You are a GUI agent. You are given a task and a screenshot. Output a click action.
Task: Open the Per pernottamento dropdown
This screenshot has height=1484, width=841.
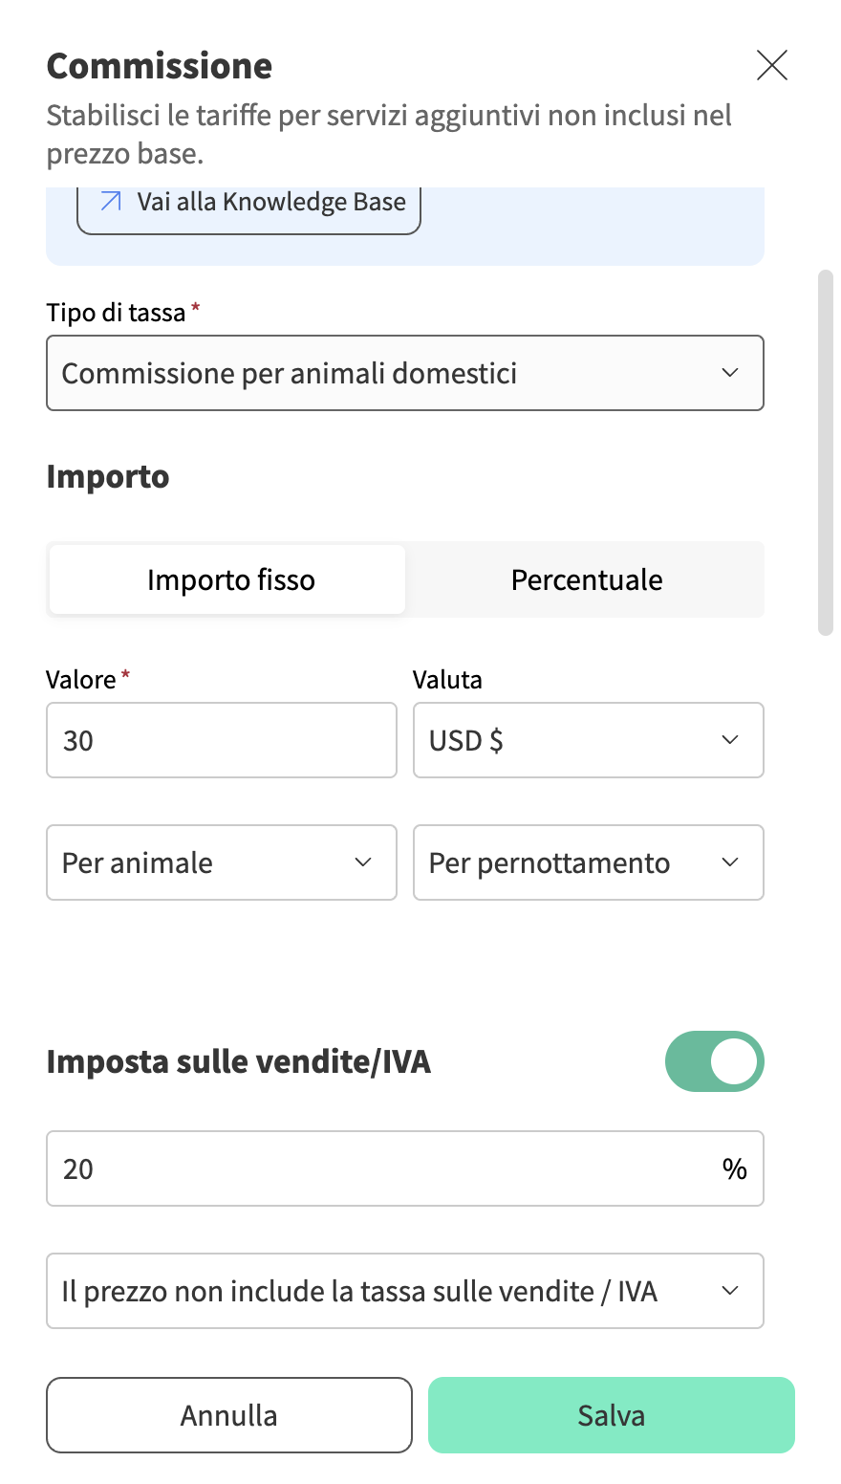pyautogui.click(x=588, y=862)
